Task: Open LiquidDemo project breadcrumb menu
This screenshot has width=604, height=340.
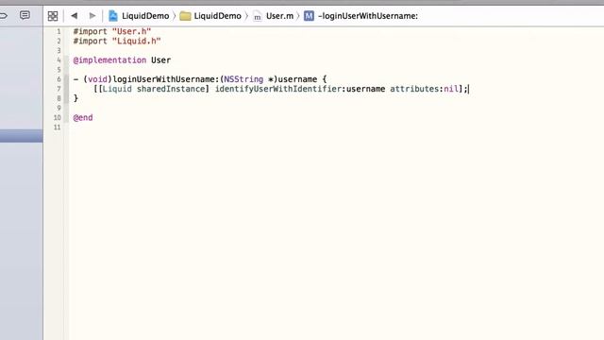Action: tap(145, 16)
